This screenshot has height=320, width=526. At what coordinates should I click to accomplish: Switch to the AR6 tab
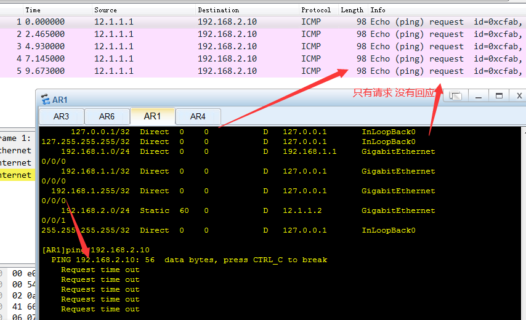[x=107, y=116]
